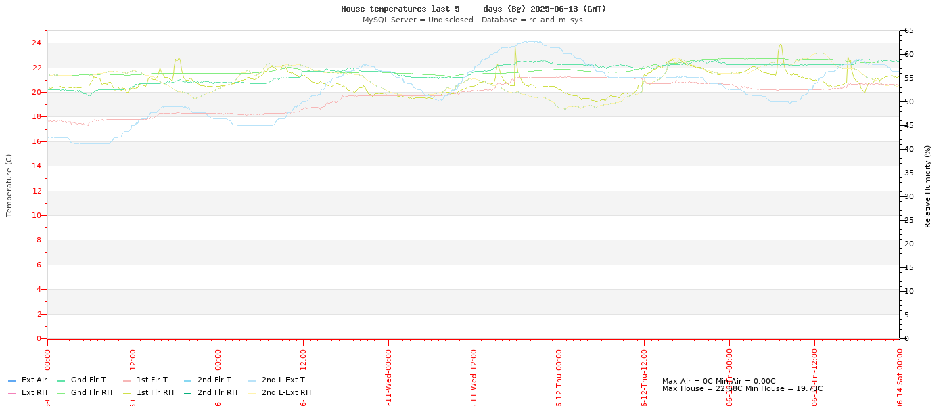Select the 55 tick on the humidity axis

909,78
